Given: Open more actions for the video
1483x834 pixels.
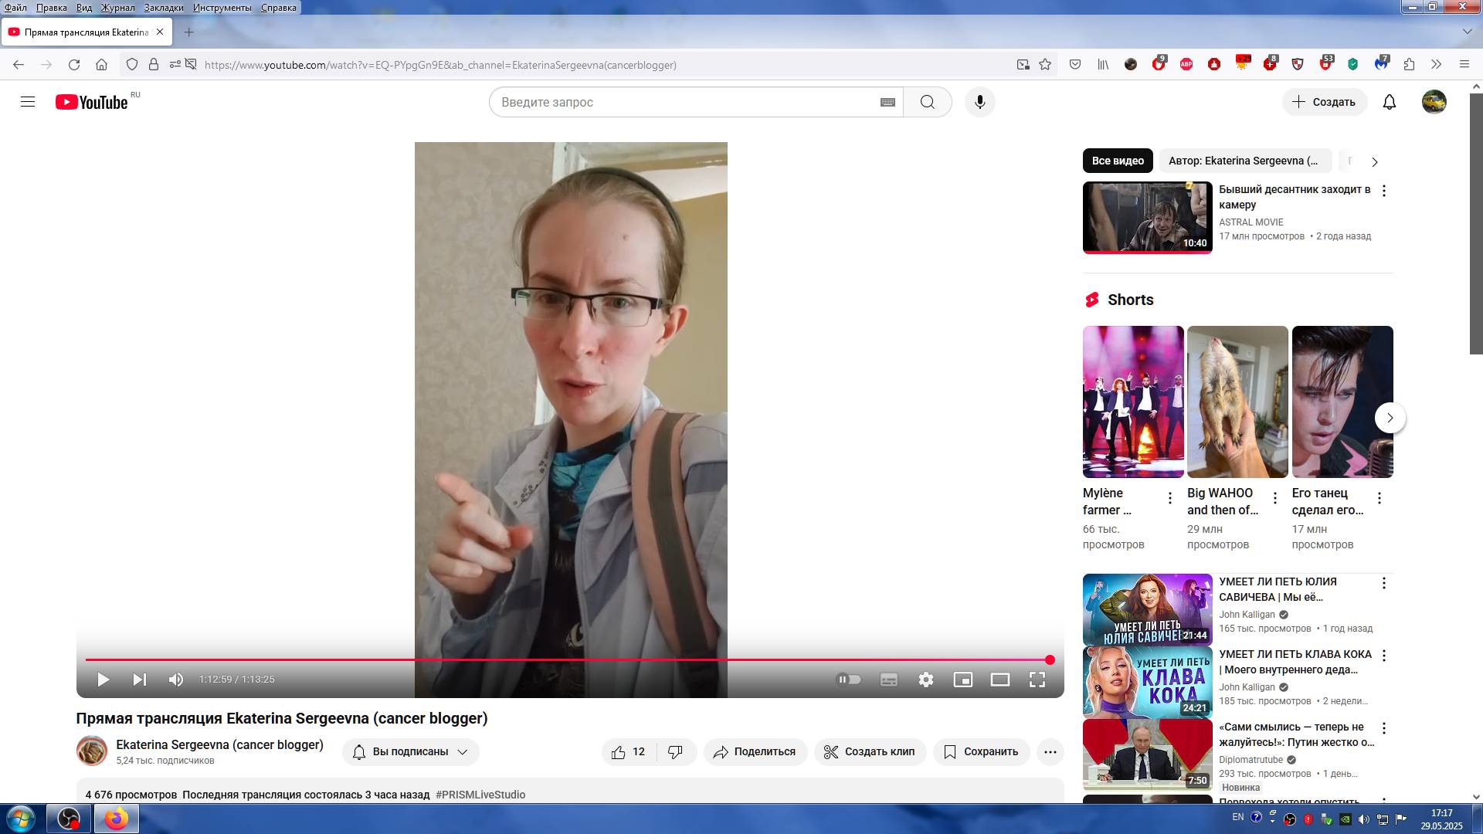Looking at the screenshot, I should 1050,751.
